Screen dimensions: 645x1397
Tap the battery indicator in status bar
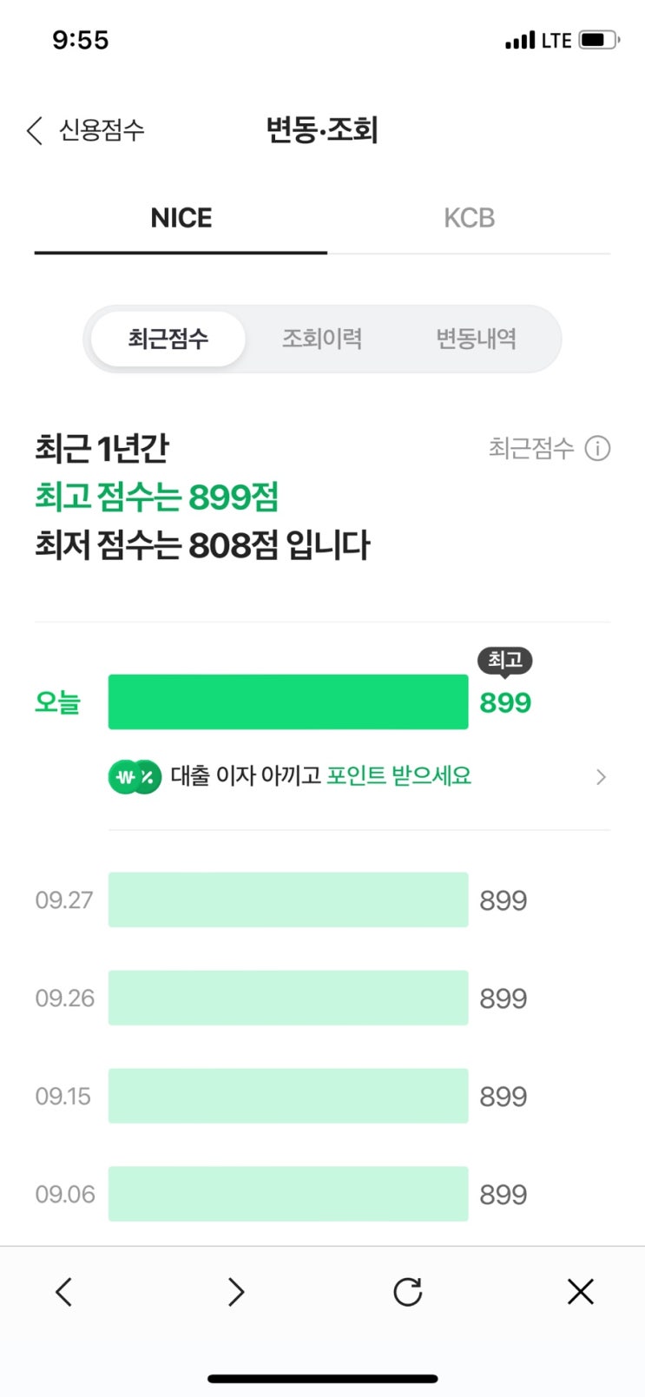(597, 40)
